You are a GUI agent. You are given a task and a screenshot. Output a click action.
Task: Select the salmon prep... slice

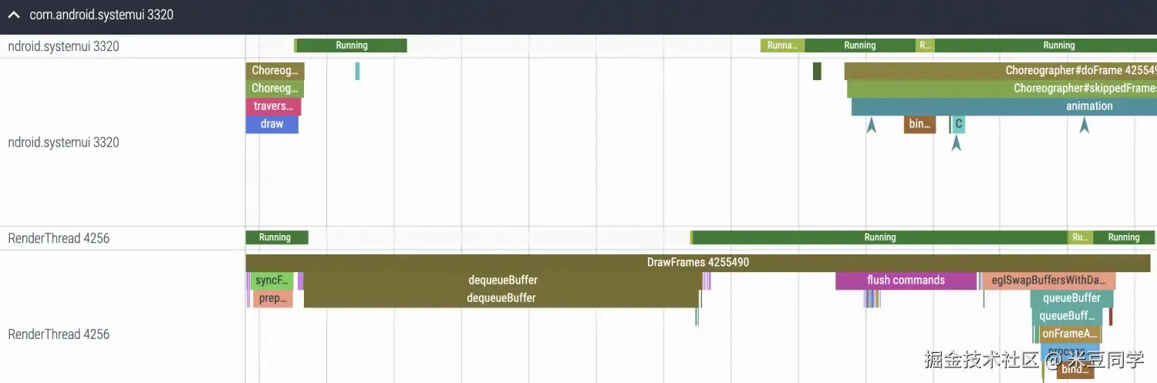click(x=273, y=298)
